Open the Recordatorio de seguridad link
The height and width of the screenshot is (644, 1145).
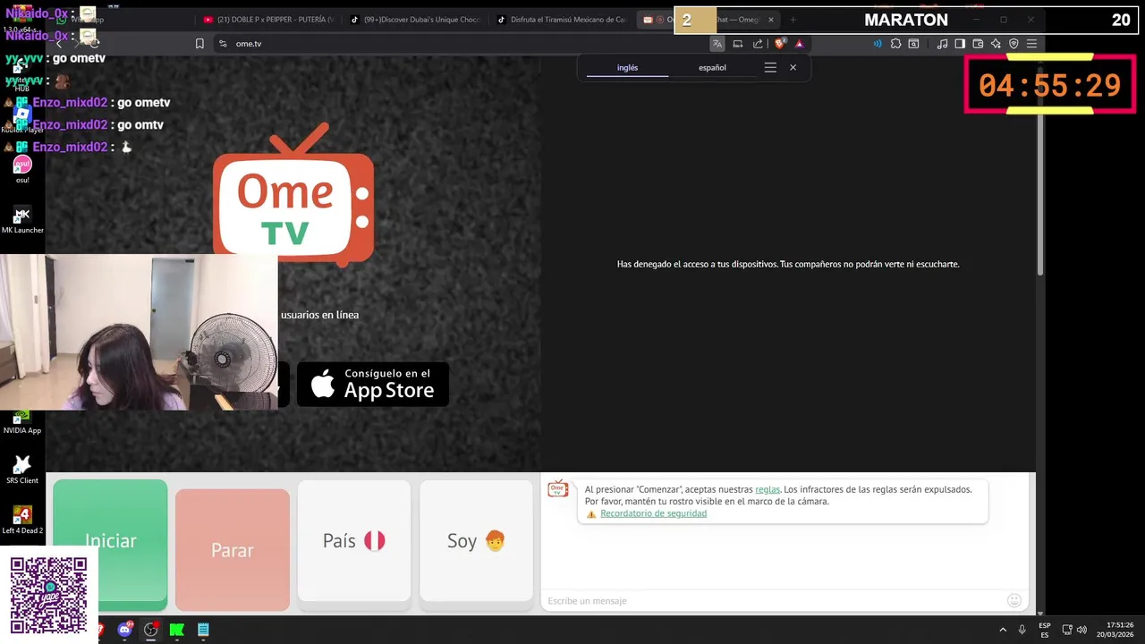(x=653, y=513)
